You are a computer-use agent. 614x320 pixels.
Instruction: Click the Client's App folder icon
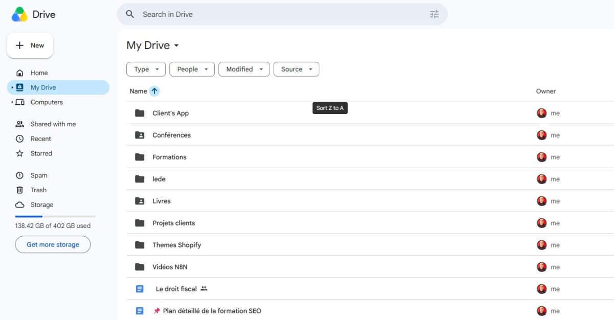(140, 113)
